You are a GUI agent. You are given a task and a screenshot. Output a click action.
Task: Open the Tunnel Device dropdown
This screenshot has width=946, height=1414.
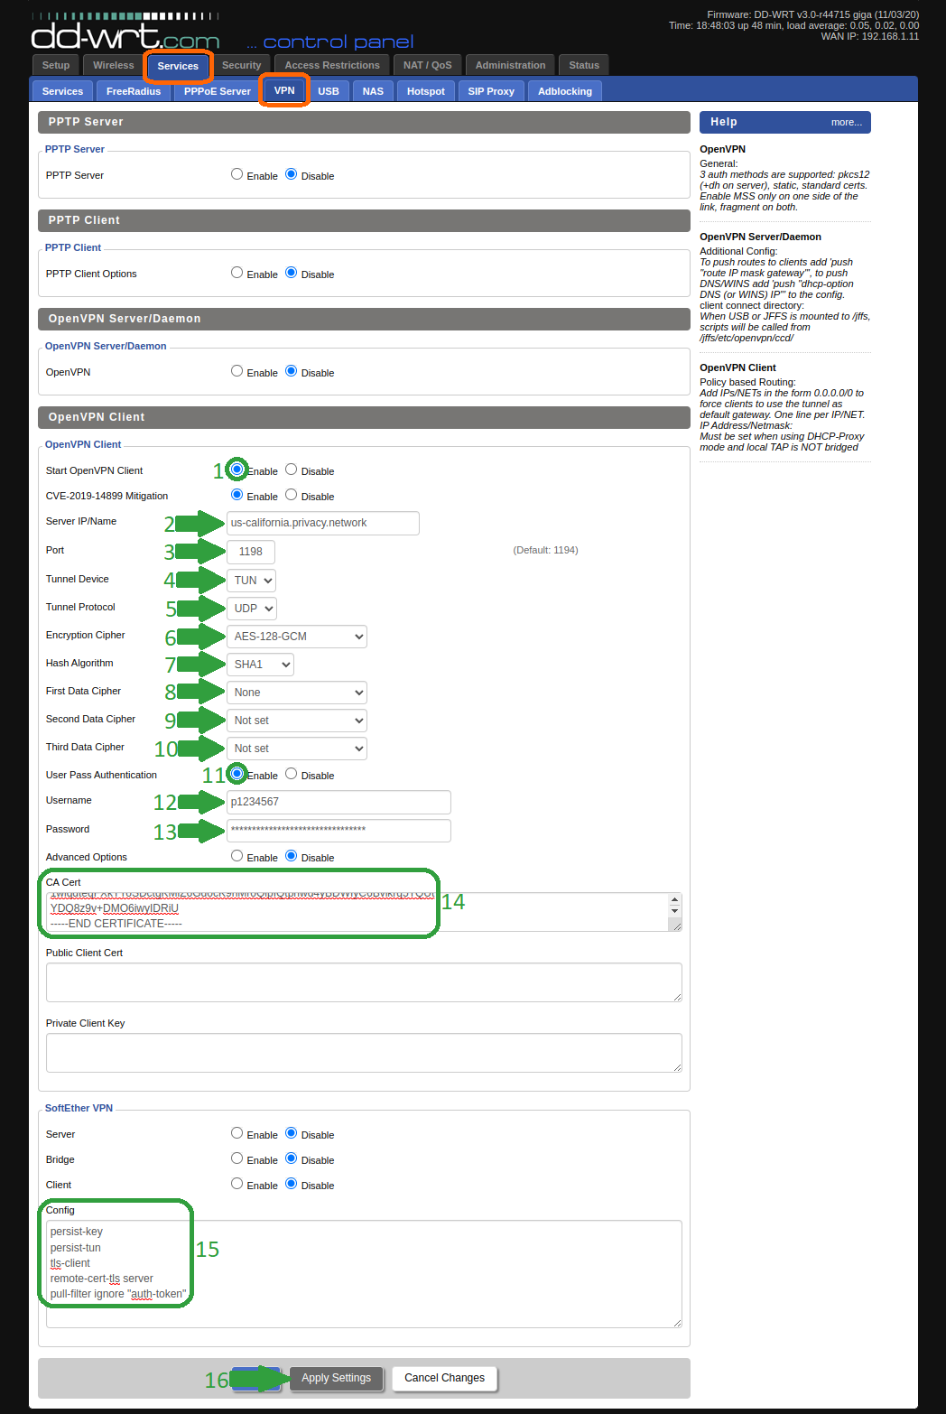[251, 581]
